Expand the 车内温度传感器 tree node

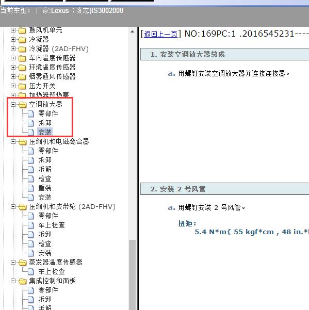pos(13,58)
